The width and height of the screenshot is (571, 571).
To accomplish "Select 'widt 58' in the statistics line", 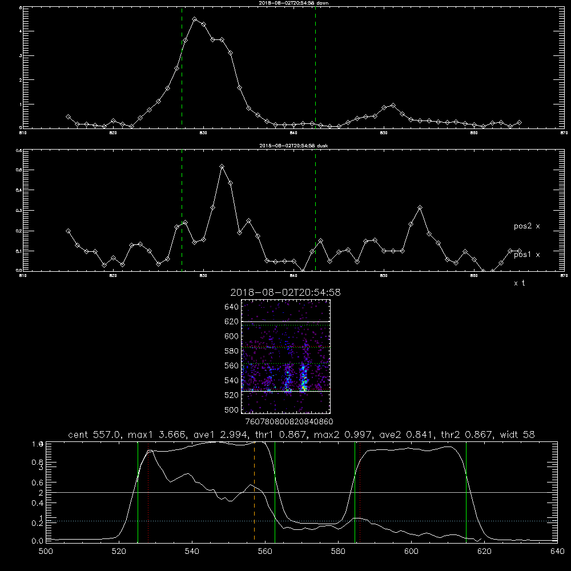I will (x=517, y=435).
